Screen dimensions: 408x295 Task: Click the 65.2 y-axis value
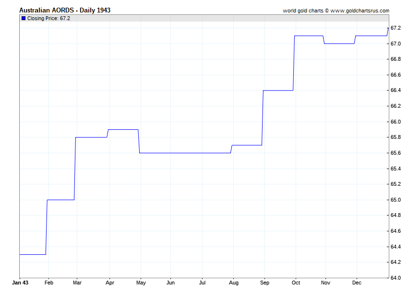pyautogui.click(x=396, y=184)
